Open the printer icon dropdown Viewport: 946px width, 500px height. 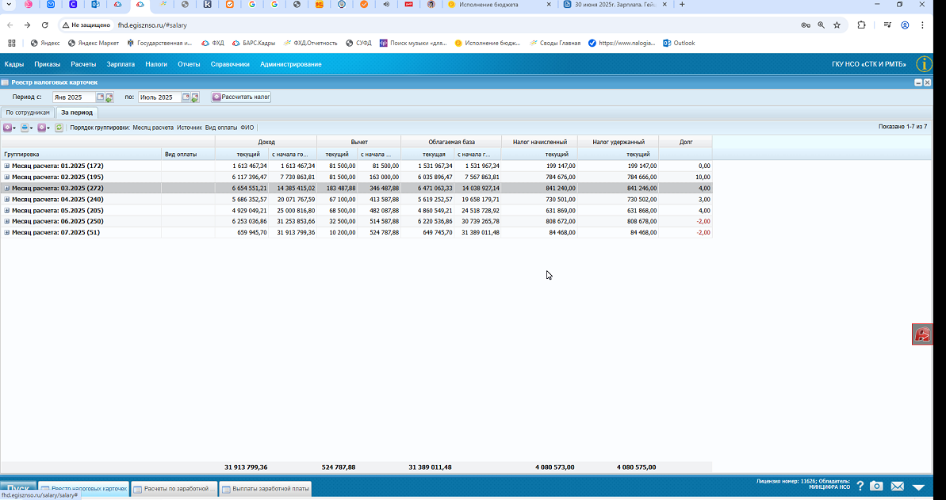[26, 128]
